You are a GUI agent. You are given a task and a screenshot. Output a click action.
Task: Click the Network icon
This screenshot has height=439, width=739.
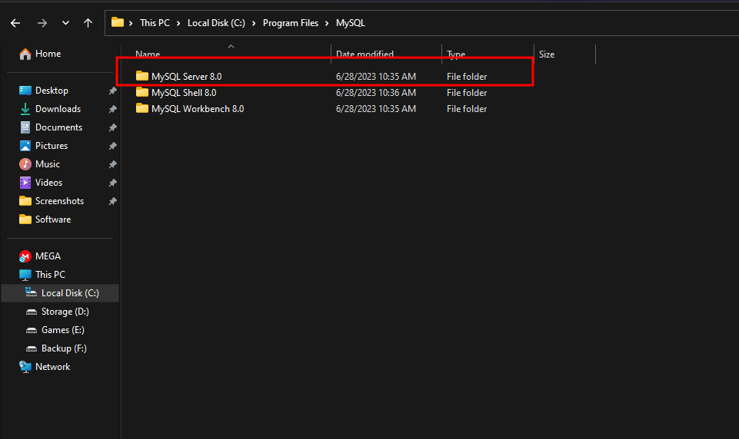tap(25, 367)
